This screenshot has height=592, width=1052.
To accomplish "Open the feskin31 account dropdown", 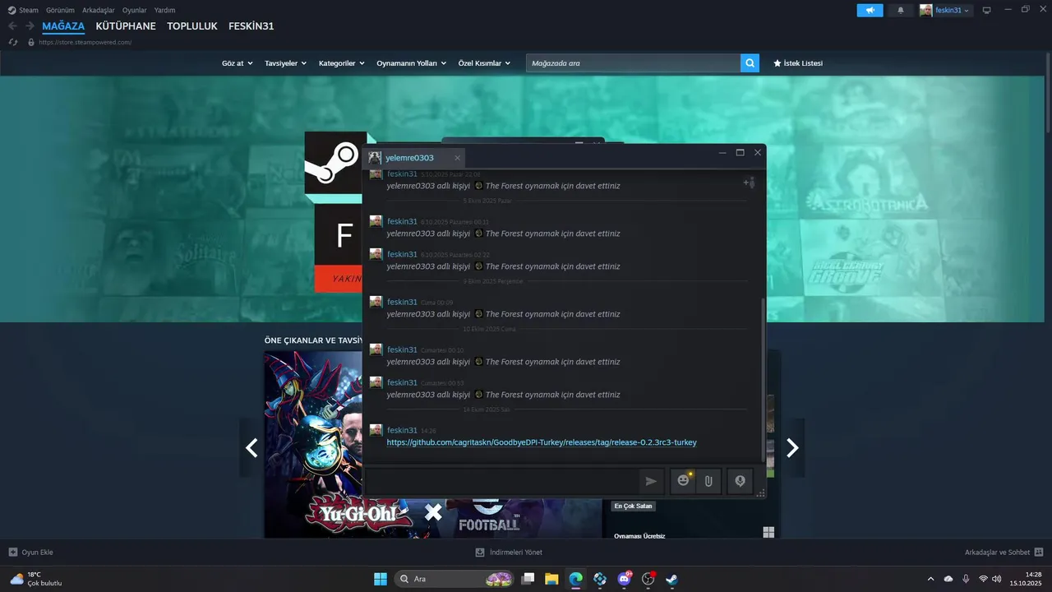I will point(945,10).
